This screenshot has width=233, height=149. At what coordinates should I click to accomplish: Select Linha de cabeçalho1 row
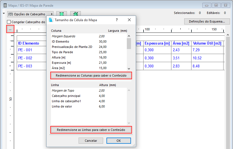89,101
